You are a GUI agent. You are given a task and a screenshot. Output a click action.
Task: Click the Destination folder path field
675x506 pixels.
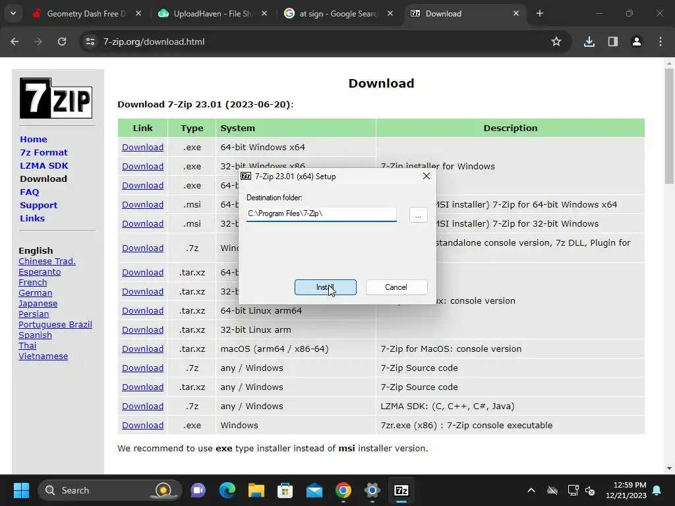pos(321,213)
